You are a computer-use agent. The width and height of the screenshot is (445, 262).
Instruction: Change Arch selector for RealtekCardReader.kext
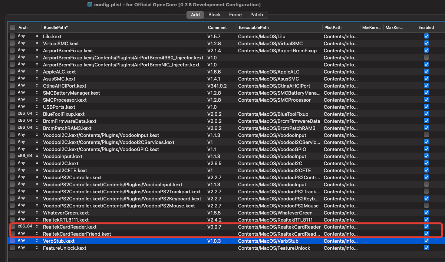pyautogui.click(x=37, y=227)
